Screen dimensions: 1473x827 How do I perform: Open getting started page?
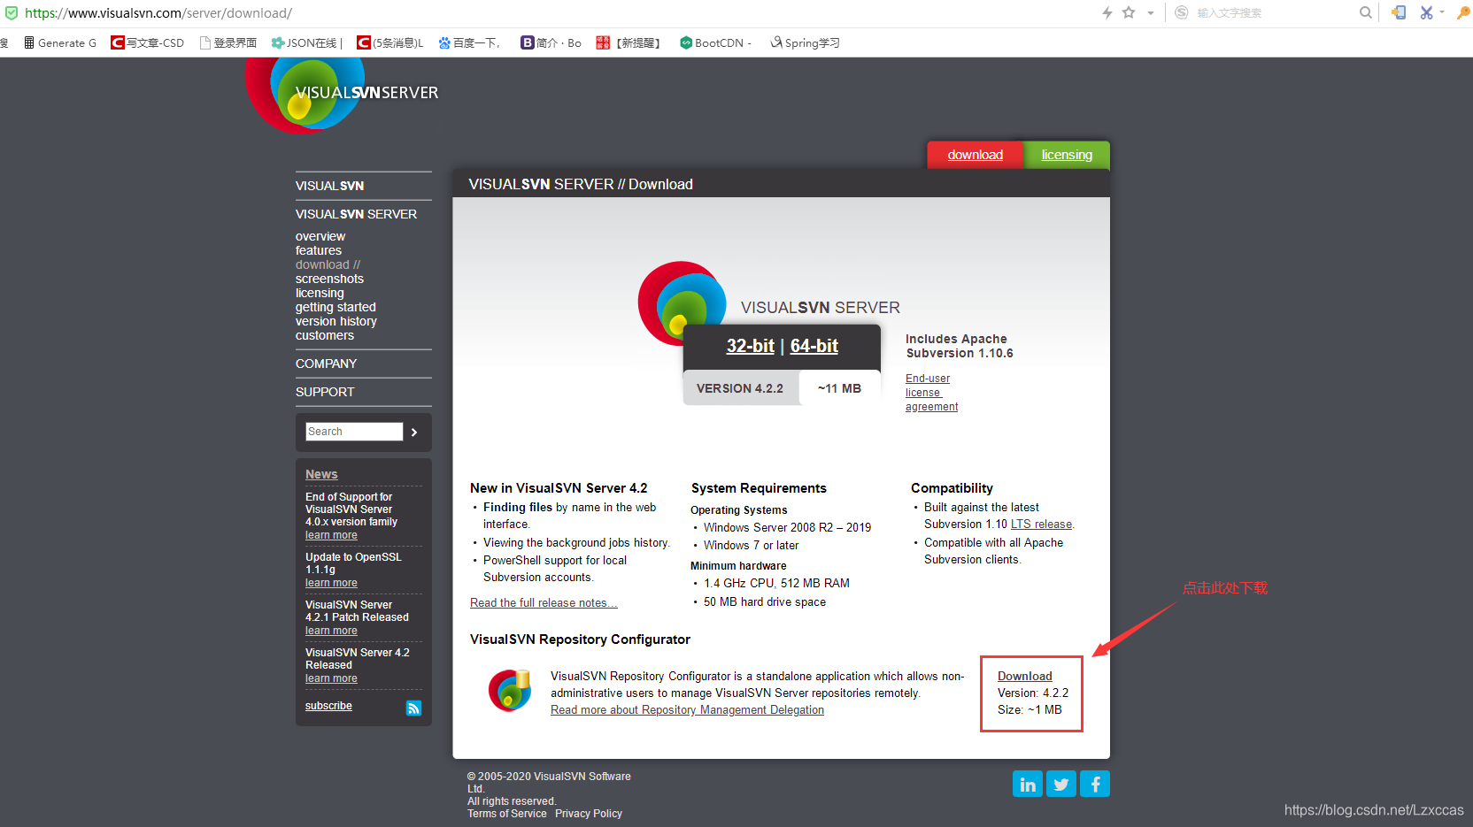tap(335, 307)
